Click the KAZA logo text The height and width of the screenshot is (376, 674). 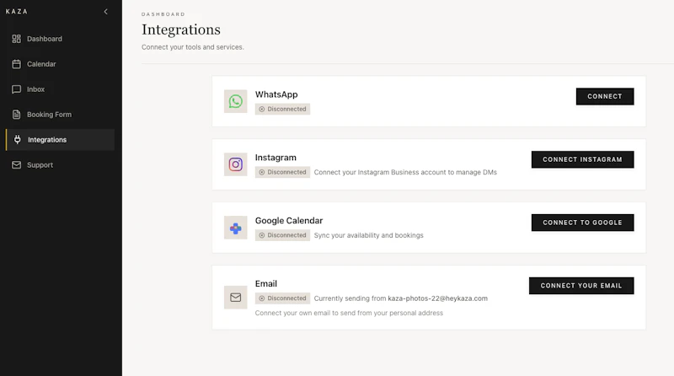[17, 12]
